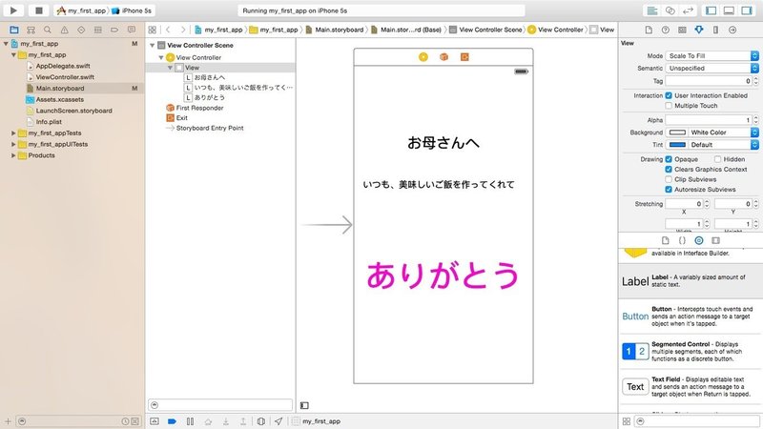This screenshot has height=429, width=763.
Task: Show the Code Snippet library
Action: click(x=682, y=240)
